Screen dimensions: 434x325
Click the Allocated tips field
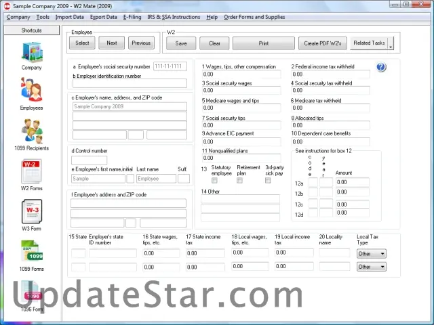(x=330, y=125)
